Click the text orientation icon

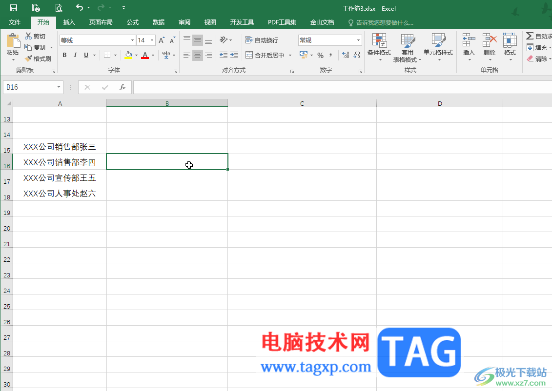click(224, 40)
